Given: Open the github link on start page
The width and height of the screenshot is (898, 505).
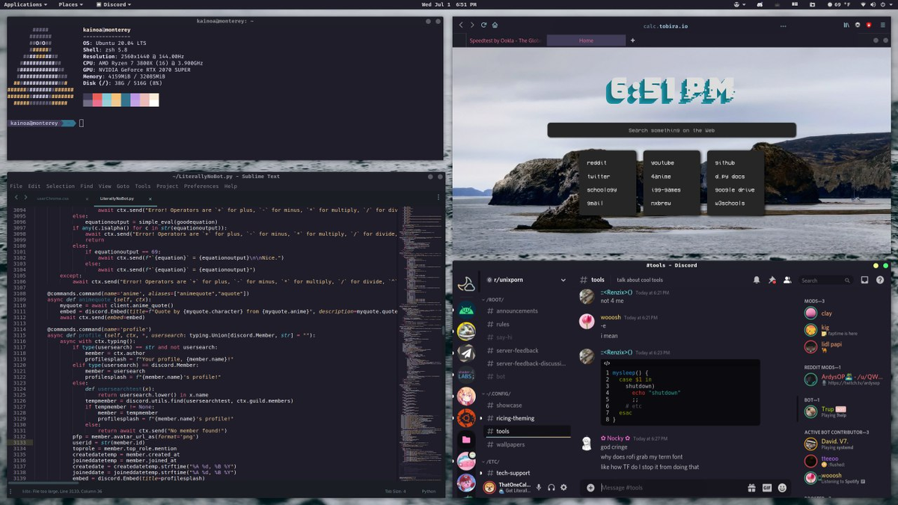Looking at the screenshot, I should pyautogui.click(x=724, y=162).
